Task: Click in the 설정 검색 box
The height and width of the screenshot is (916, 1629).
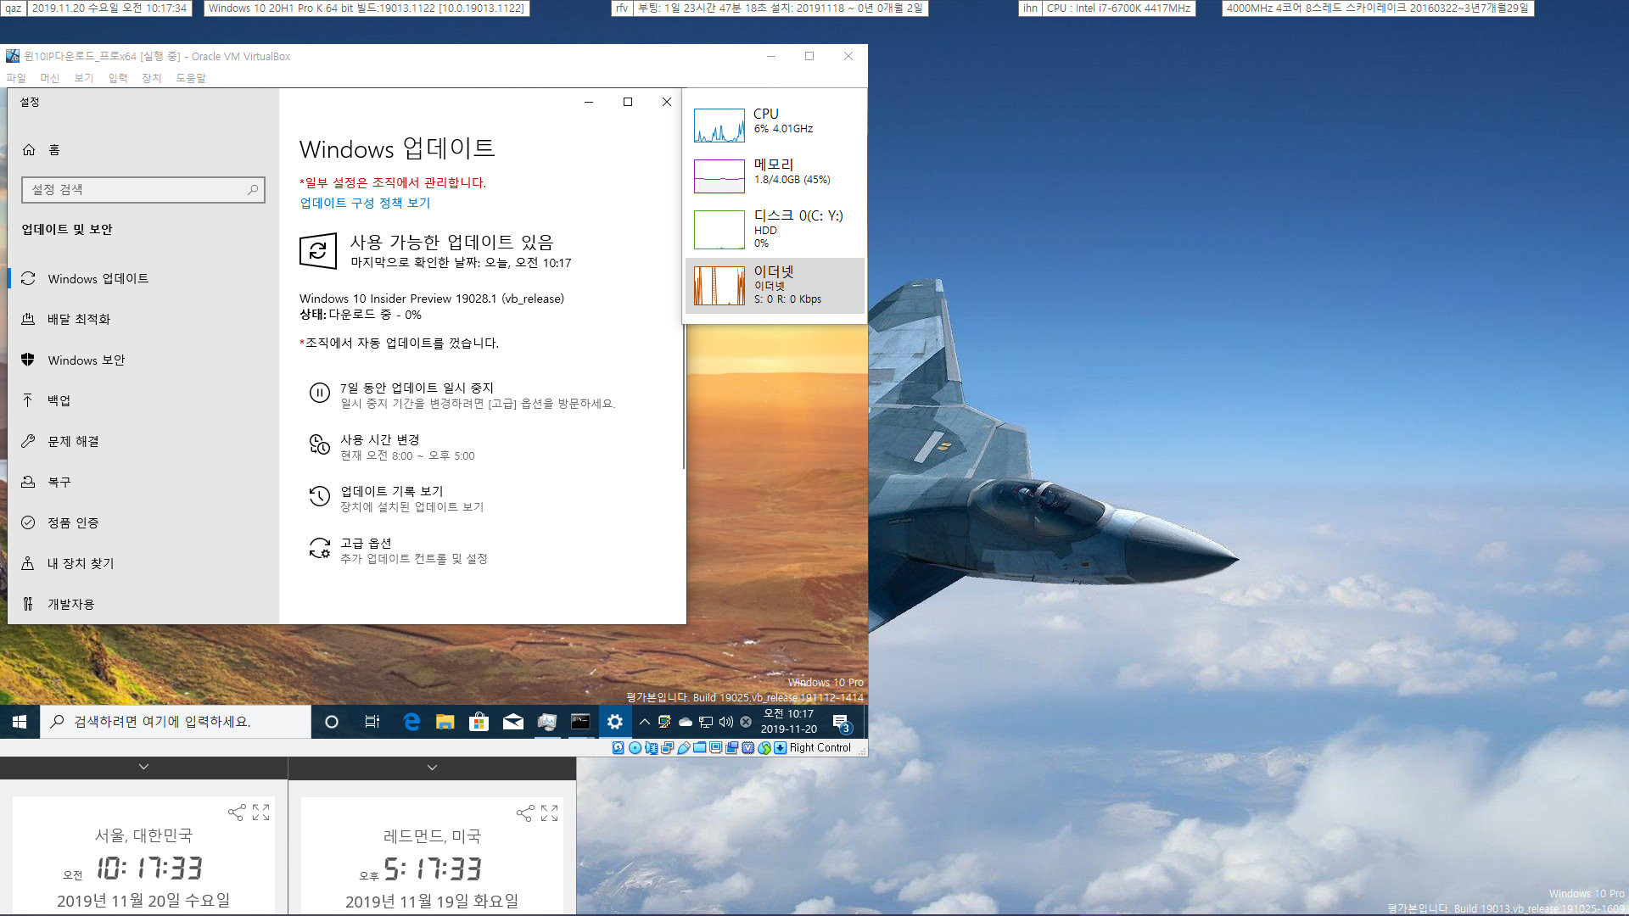Action: (143, 190)
